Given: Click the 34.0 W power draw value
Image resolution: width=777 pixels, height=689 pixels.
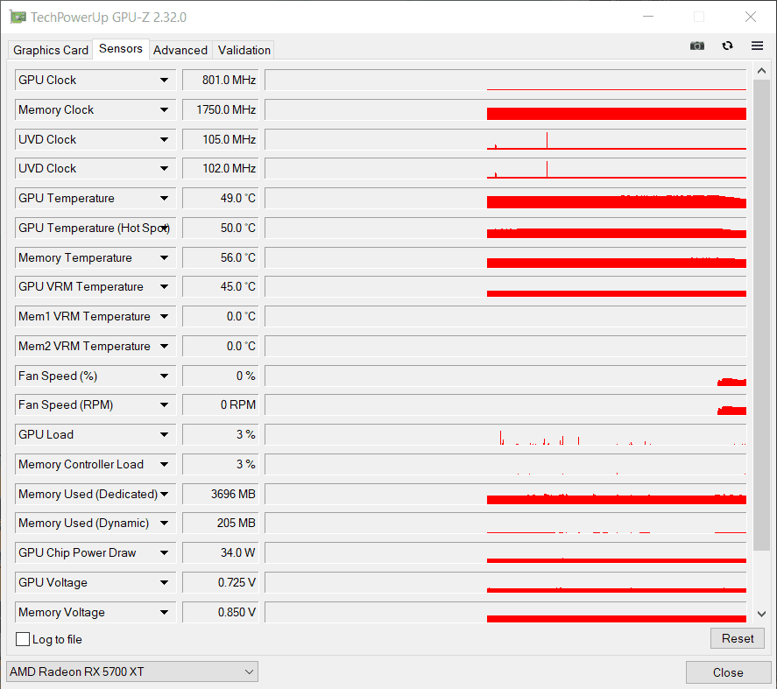Looking at the screenshot, I should click(221, 552).
